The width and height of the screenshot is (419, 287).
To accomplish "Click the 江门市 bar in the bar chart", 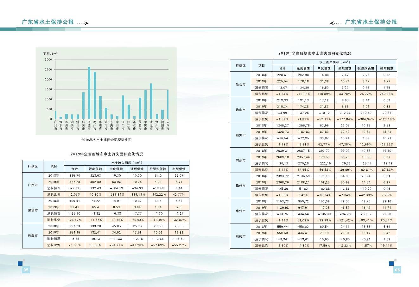I will pyautogui.click(x=123, y=107).
